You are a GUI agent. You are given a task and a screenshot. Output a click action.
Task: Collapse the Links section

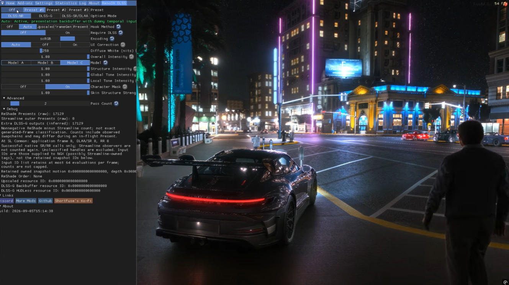click(x=1, y=195)
